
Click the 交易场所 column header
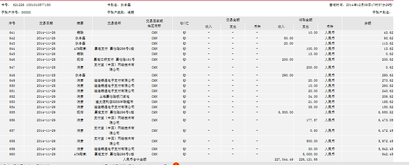[114, 23]
